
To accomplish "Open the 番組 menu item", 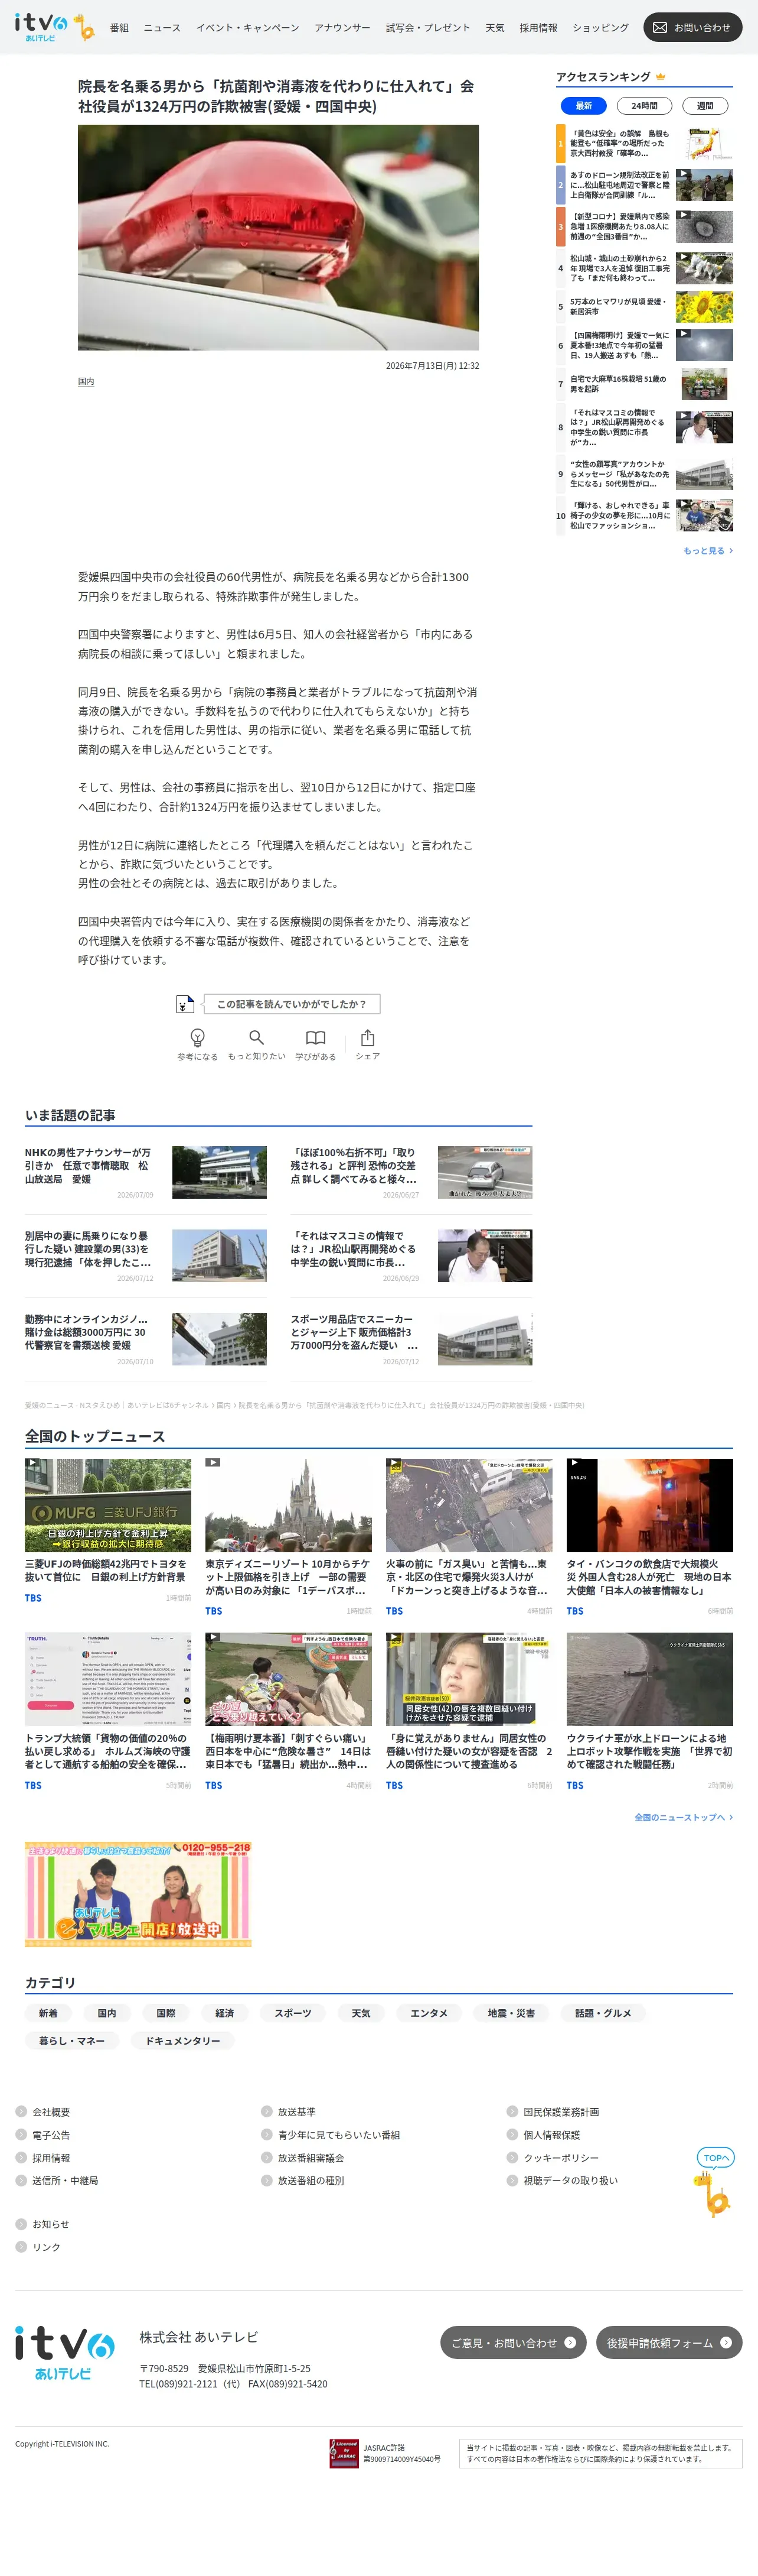I will tap(119, 28).
